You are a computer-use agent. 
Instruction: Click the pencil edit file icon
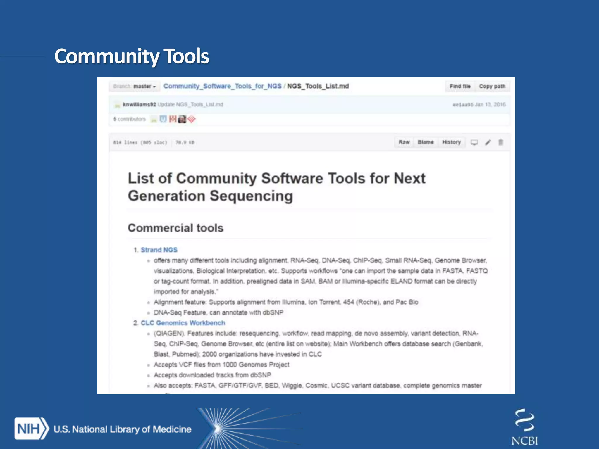pyautogui.click(x=488, y=142)
